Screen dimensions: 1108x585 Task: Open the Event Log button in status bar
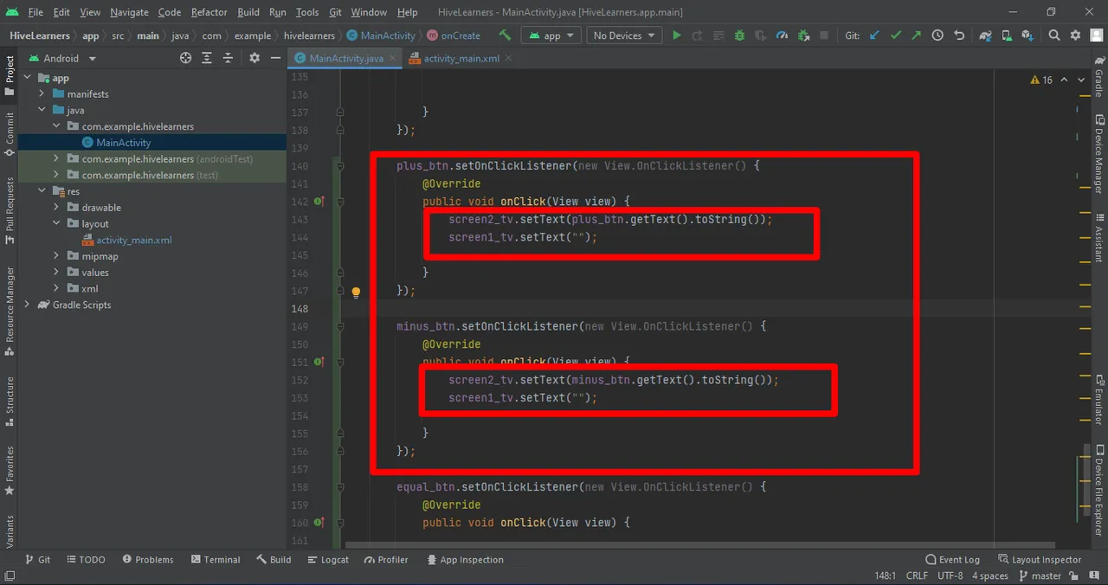point(952,560)
